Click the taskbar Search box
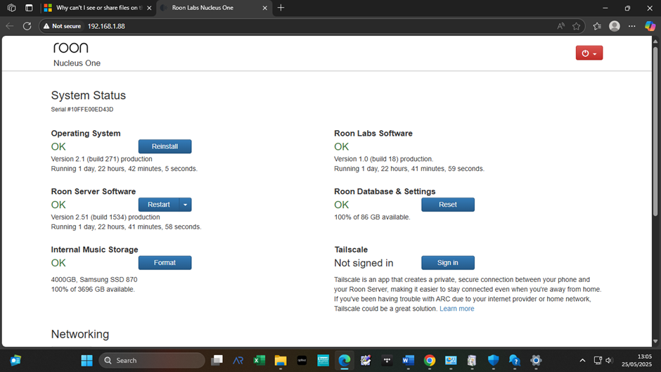This screenshot has height=372, width=661. pos(152,361)
